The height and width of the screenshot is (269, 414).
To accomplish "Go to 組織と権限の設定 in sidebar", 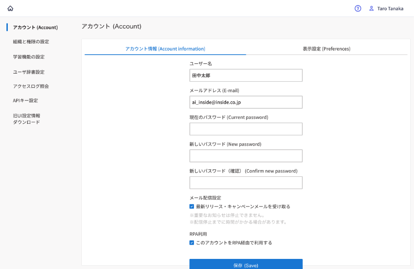I will point(31,42).
